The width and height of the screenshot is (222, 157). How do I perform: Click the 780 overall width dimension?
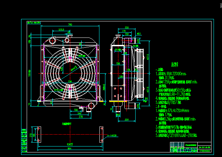(70, 25)
